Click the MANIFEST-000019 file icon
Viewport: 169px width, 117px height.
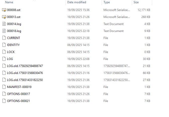point(4,87)
